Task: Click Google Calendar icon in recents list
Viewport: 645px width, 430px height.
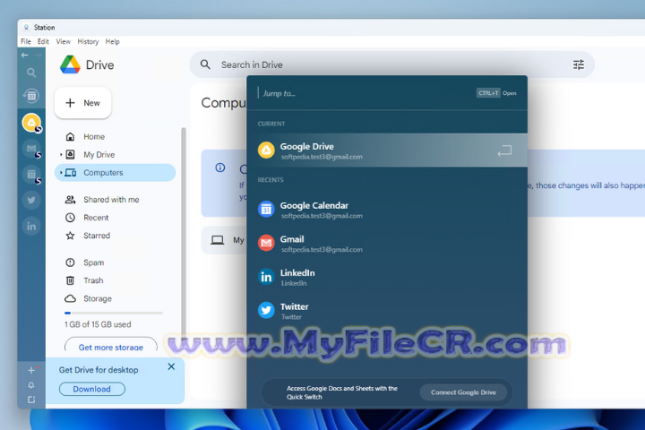Action: [266, 210]
